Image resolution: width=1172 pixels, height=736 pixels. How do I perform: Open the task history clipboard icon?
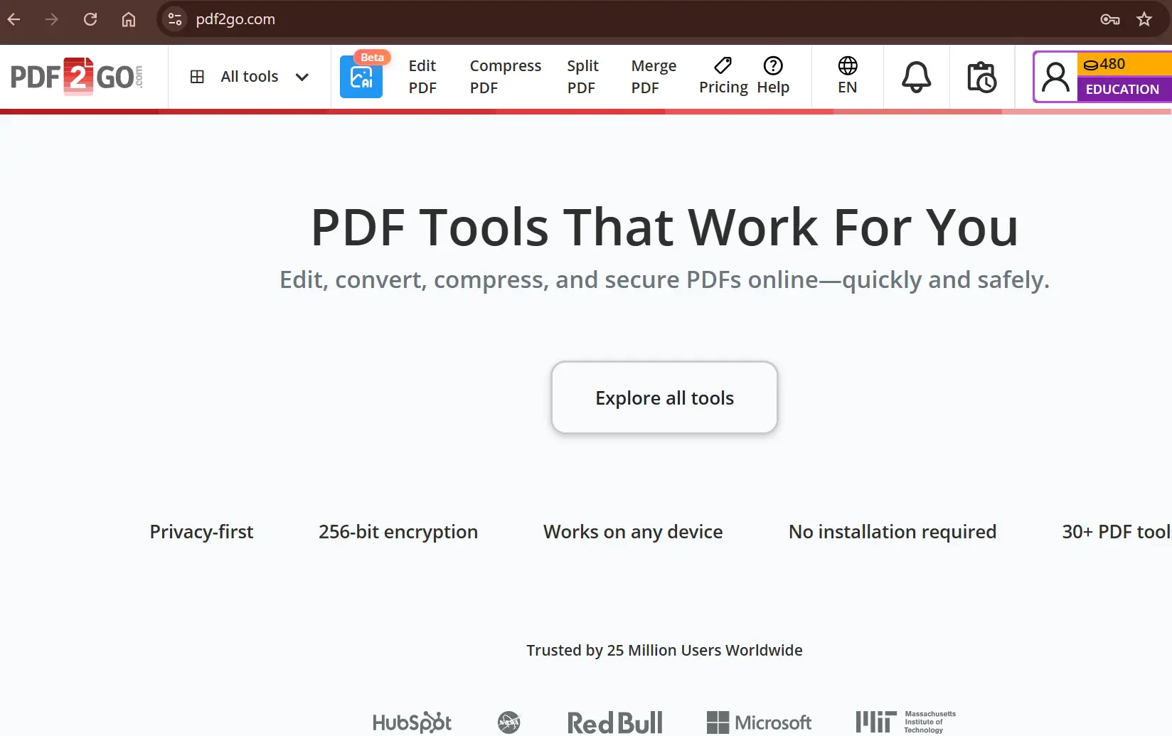[981, 77]
